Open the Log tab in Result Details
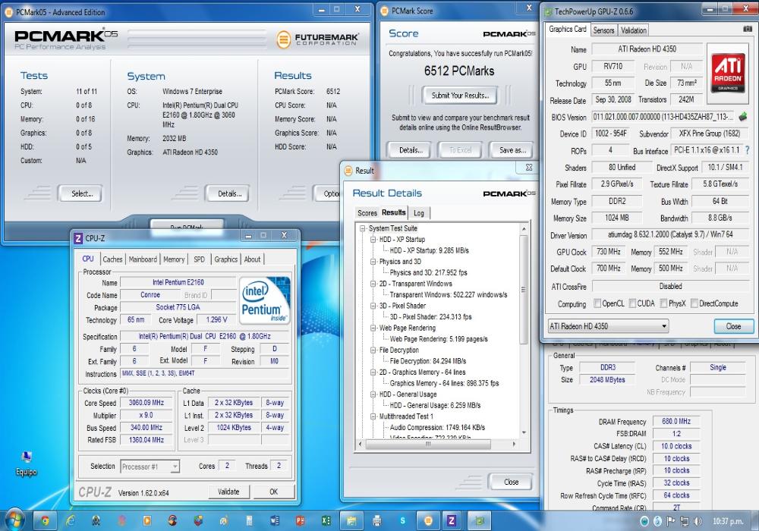This screenshot has height=531, width=759. 419,213
